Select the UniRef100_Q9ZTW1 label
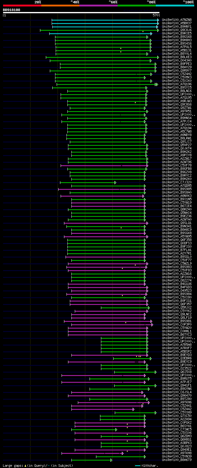 [176, 108]
